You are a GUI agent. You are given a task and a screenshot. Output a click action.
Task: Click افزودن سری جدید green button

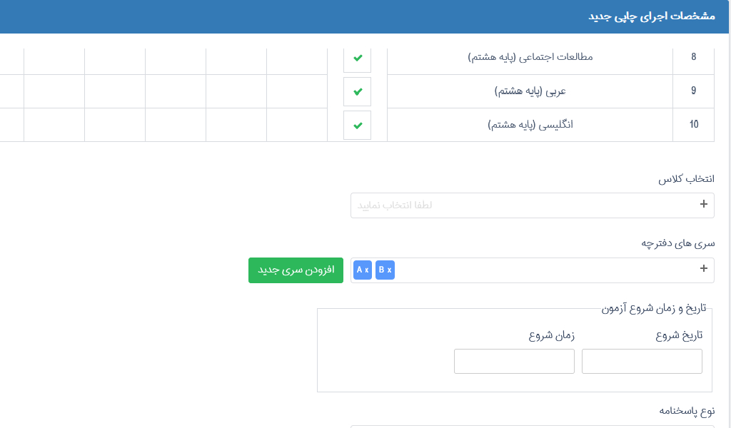coord(296,270)
